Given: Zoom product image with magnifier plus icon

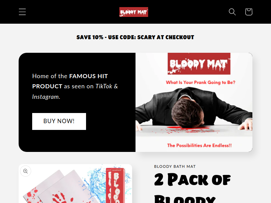Looking at the screenshot, I should [26, 171].
